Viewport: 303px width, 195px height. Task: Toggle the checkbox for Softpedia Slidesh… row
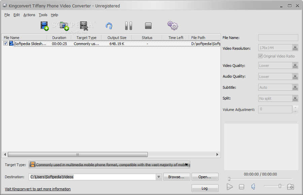click(x=6, y=43)
